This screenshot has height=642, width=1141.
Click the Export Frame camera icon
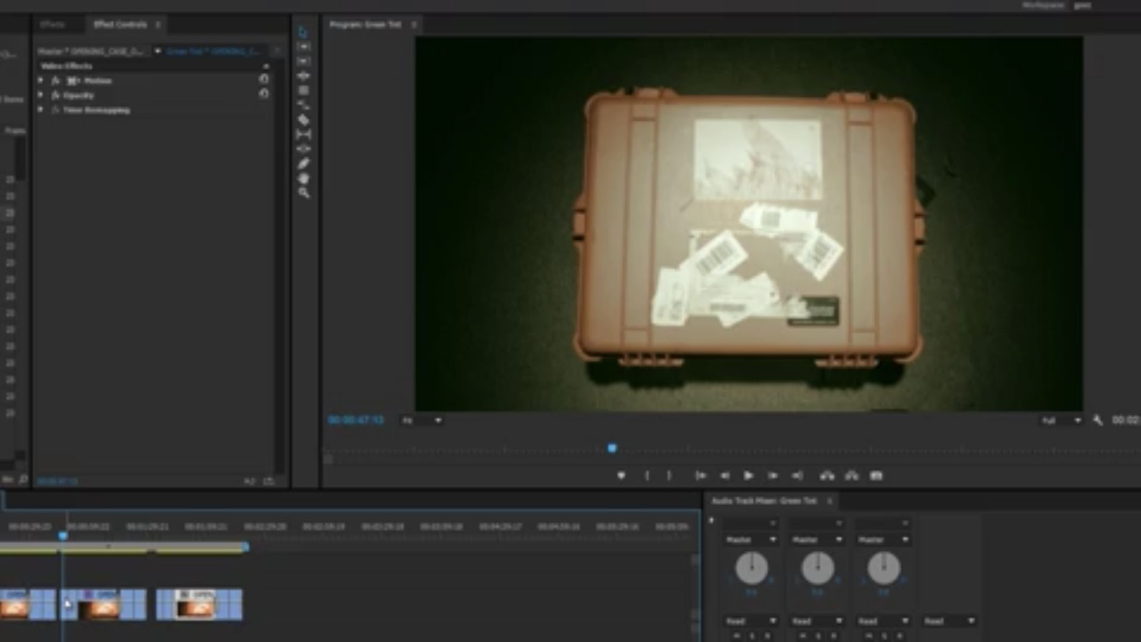point(875,476)
